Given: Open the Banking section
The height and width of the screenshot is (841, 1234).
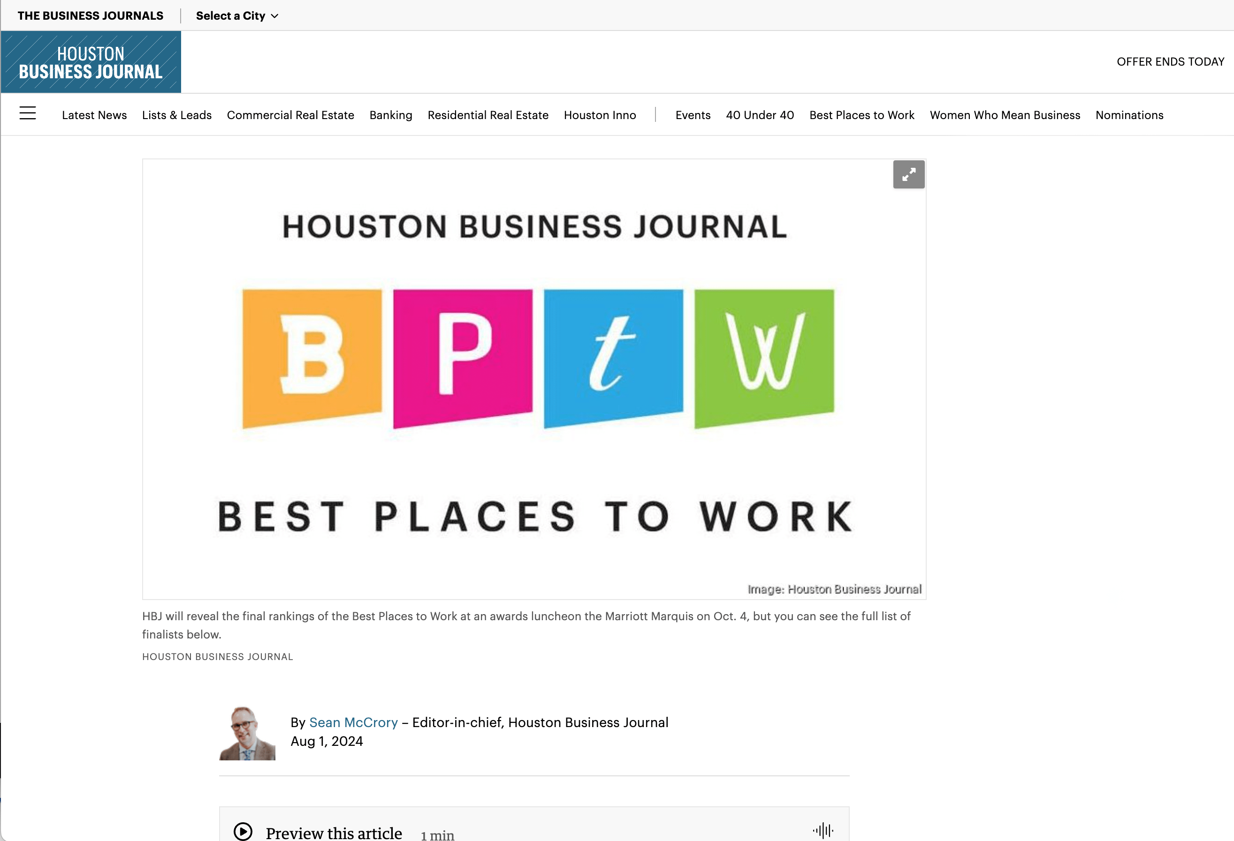Looking at the screenshot, I should (391, 115).
